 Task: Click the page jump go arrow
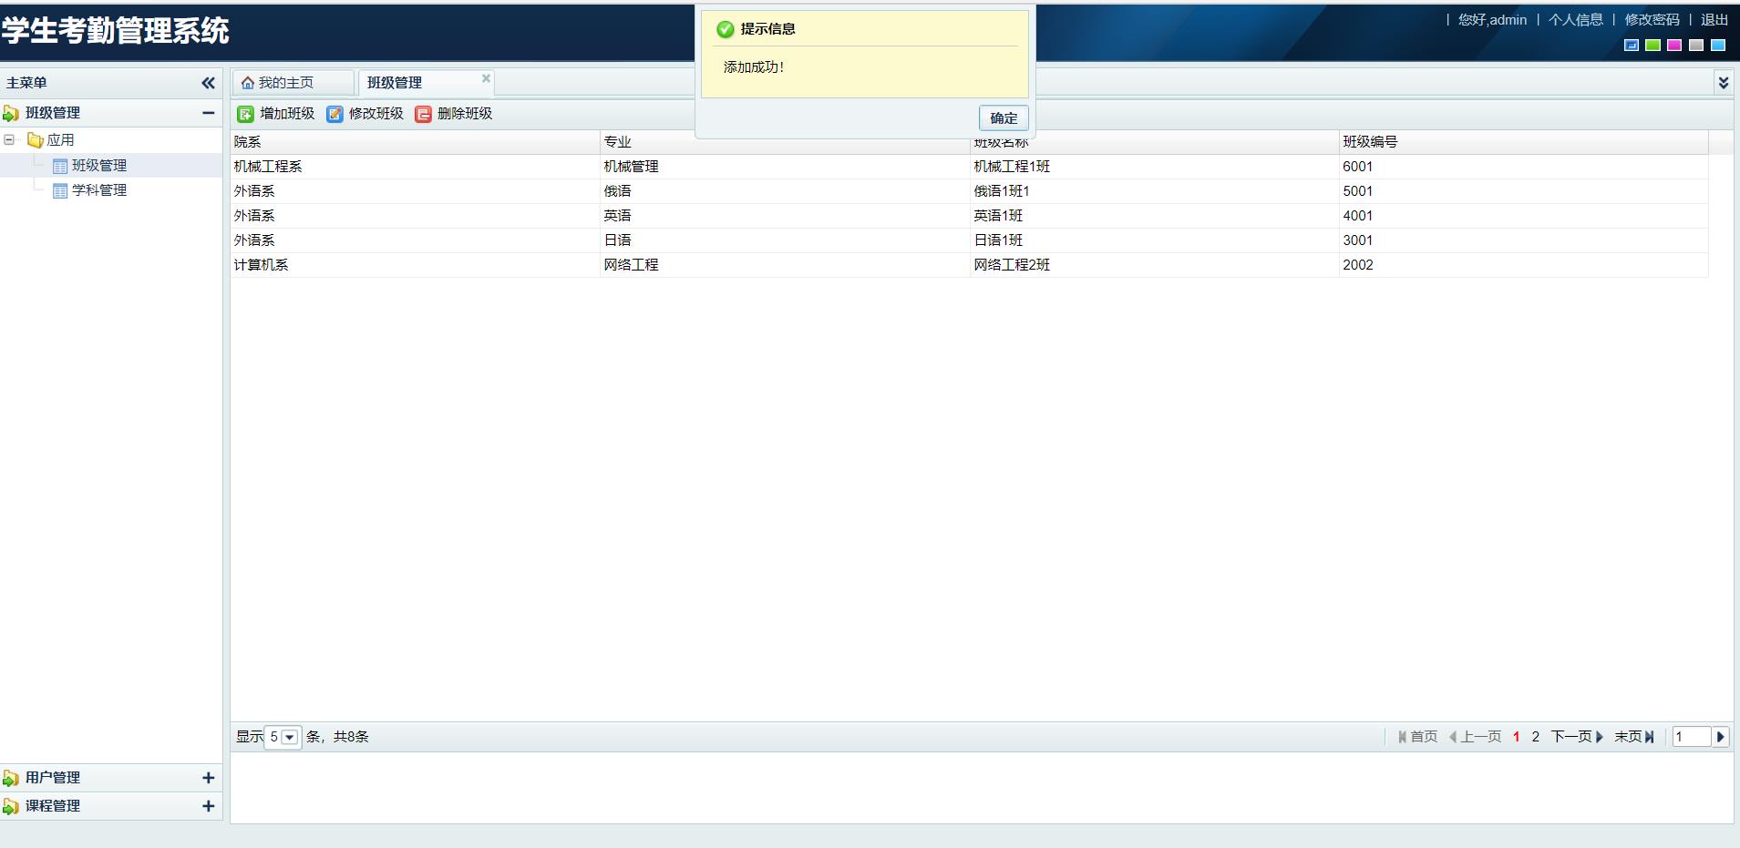1720,737
